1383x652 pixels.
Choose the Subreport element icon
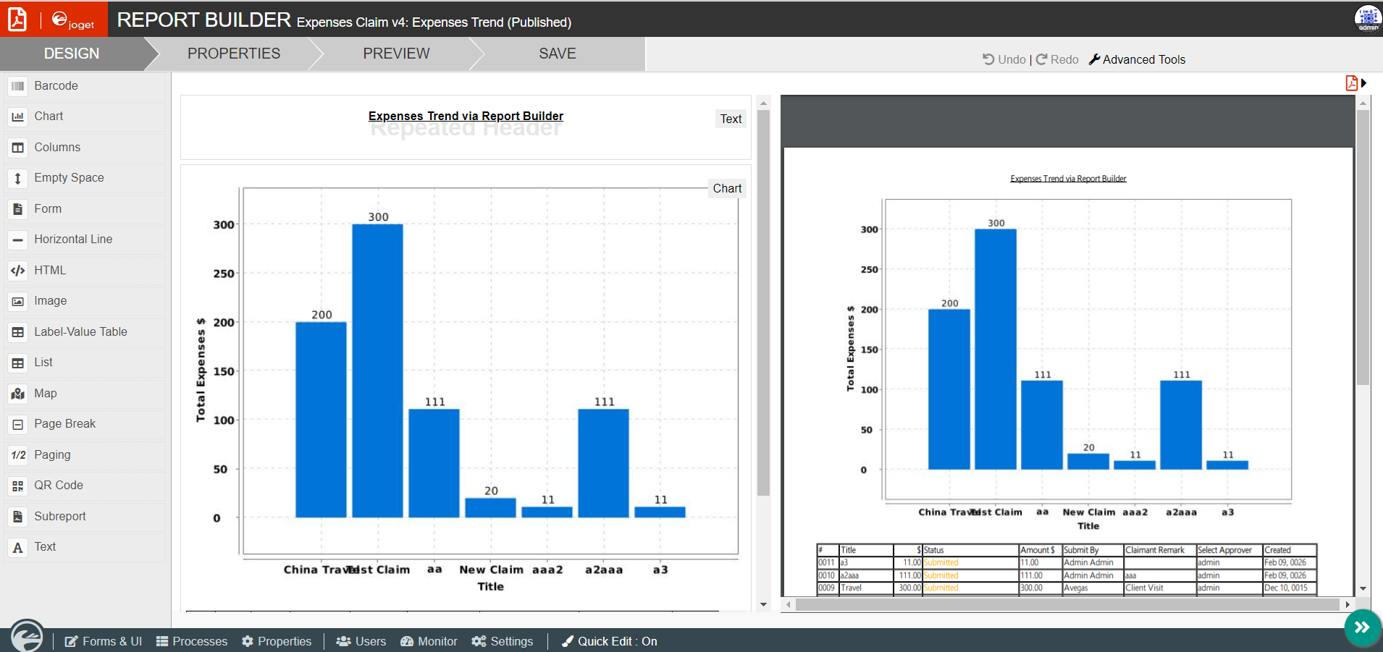pos(18,517)
